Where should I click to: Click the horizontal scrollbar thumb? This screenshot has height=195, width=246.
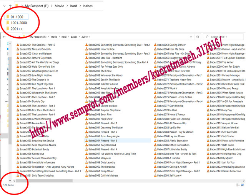coord(44,181)
